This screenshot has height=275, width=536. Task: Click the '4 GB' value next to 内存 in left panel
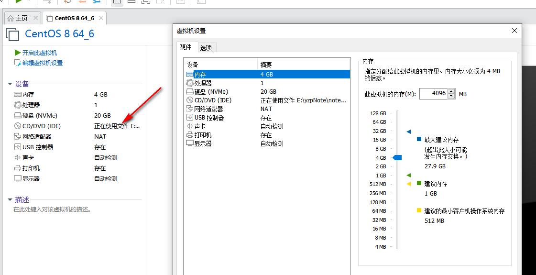tap(101, 94)
